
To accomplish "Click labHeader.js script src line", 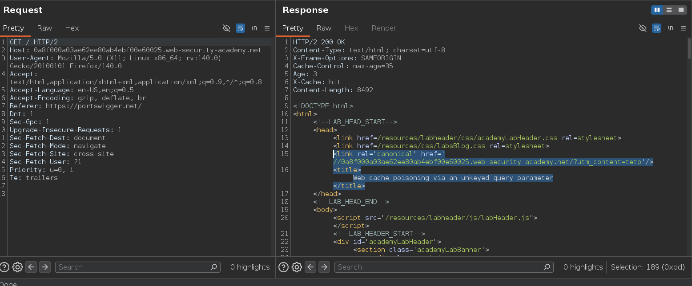I will 435,218.
